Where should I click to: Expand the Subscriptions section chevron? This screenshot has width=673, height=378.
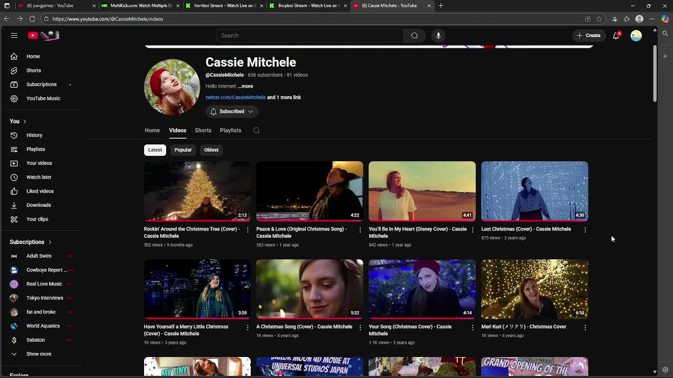[x=50, y=242]
